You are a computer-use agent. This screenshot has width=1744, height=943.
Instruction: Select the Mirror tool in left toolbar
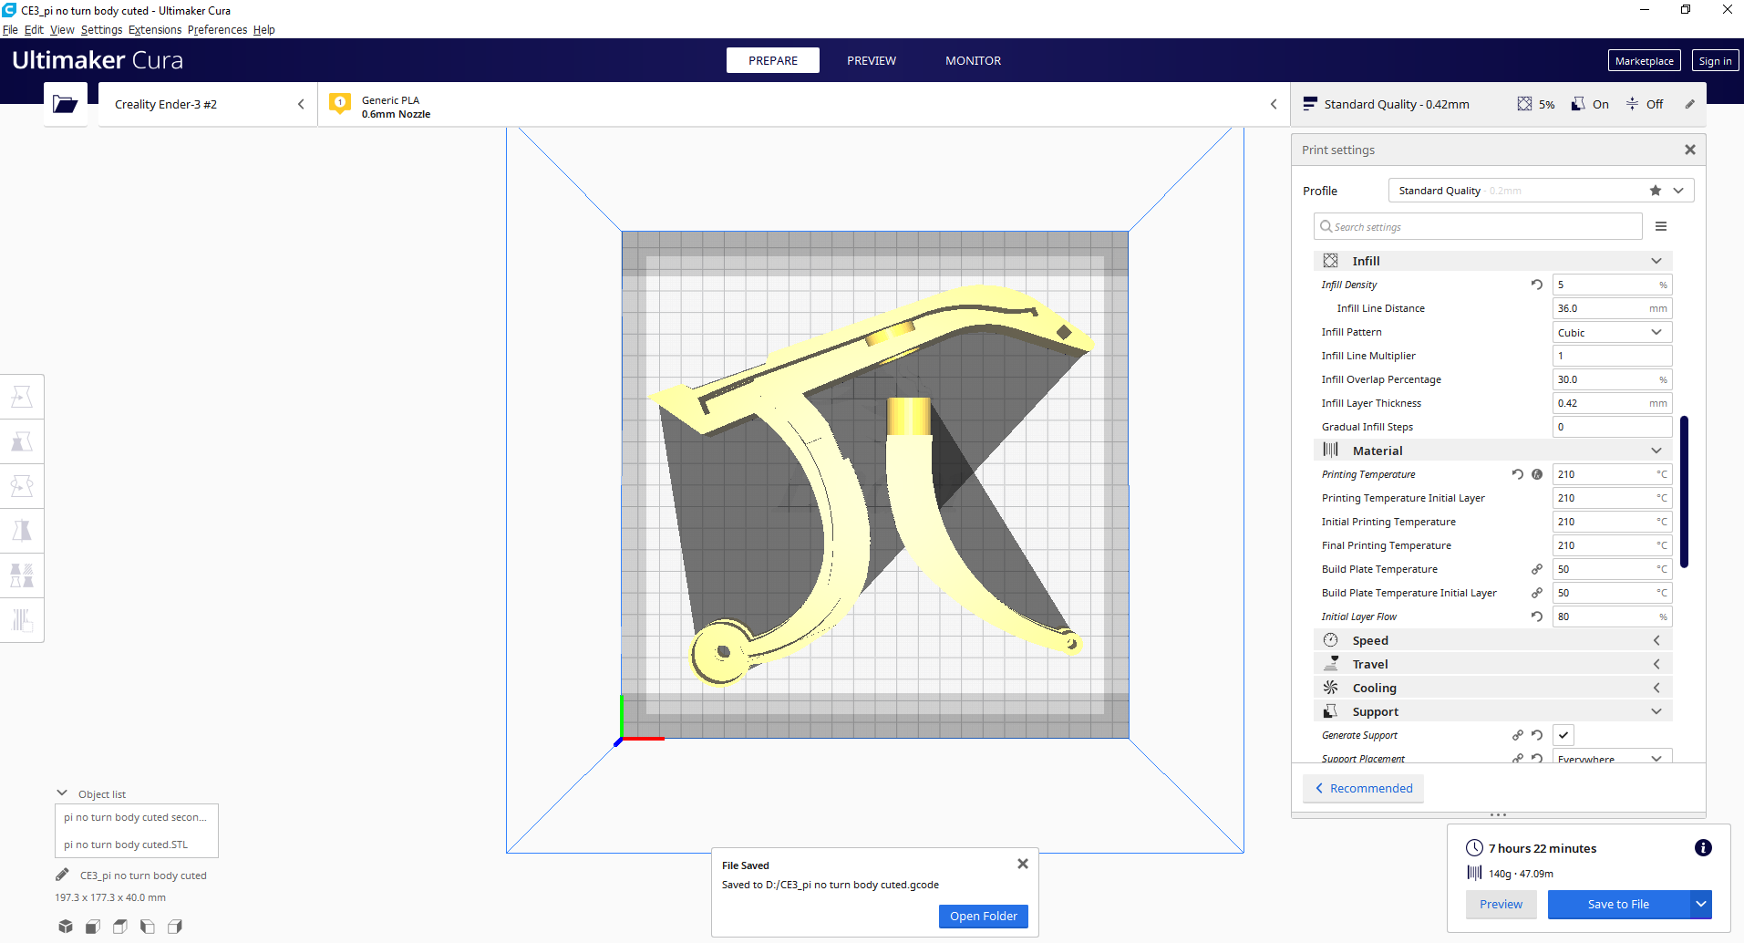tap(22, 531)
